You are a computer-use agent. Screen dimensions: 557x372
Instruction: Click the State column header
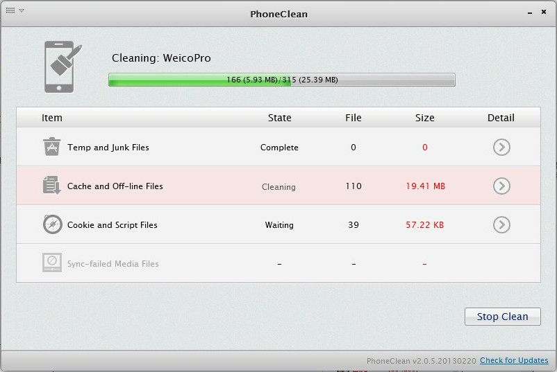click(x=279, y=118)
